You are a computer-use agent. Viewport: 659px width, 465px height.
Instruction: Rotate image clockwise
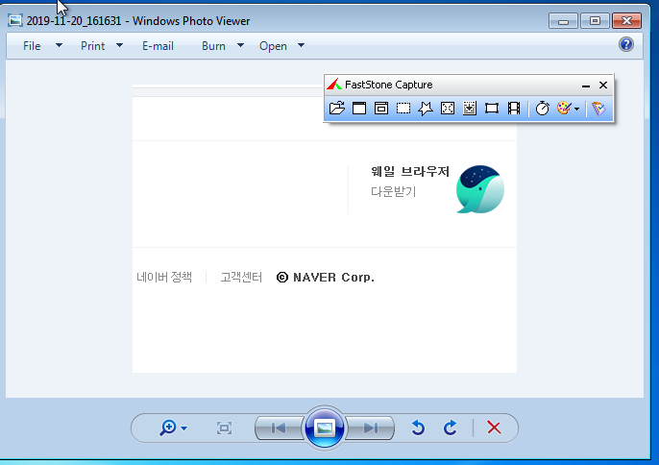pyautogui.click(x=450, y=428)
